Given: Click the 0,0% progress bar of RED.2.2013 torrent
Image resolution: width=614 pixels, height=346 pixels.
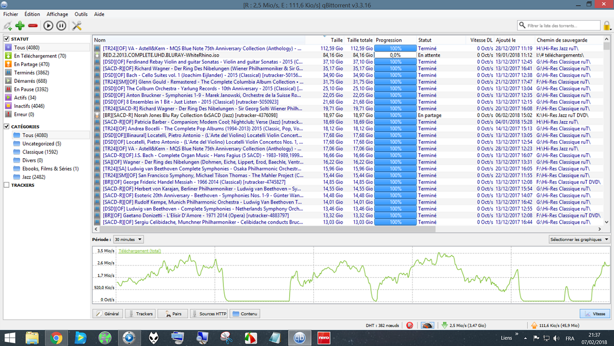Looking at the screenshot, I should coord(395,55).
